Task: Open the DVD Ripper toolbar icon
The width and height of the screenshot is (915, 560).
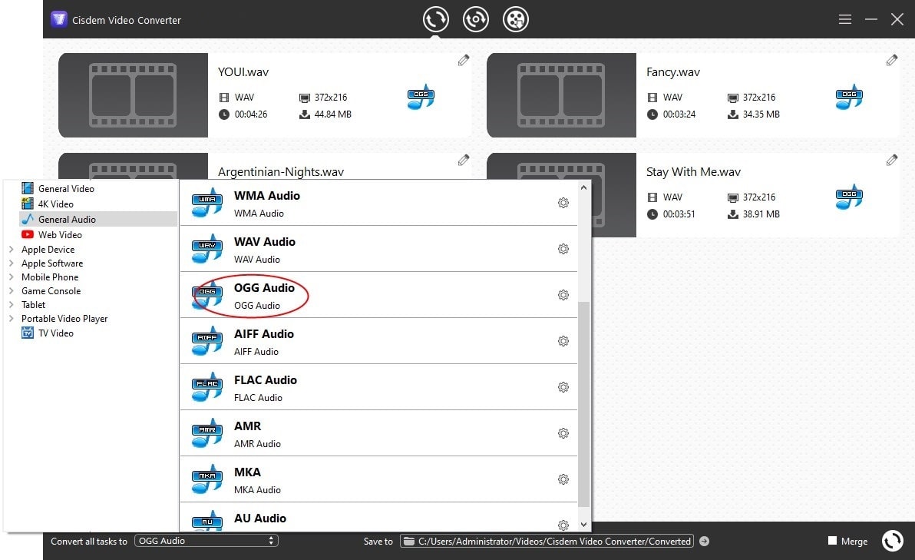Action: point(475,18)
